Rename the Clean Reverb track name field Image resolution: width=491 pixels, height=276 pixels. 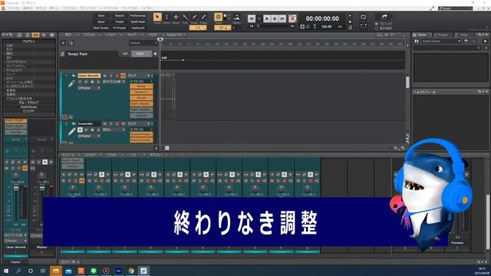(x=89, y=76)
